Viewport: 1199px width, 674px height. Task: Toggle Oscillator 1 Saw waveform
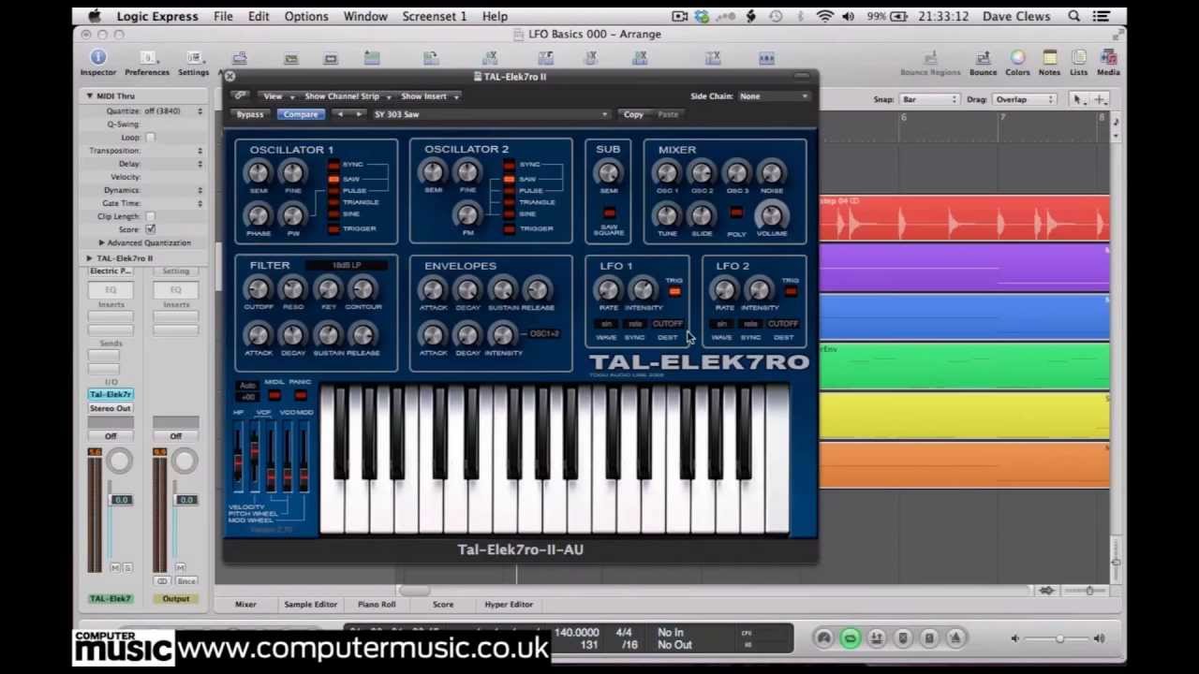(333, 178)
